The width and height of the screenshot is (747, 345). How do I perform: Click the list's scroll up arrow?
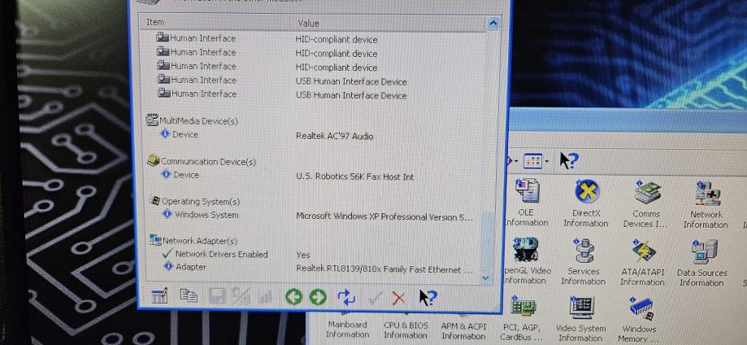[493, 23]
